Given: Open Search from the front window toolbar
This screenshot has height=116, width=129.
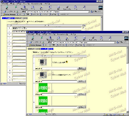Looking at the screenshot, I should coord(67,38).
